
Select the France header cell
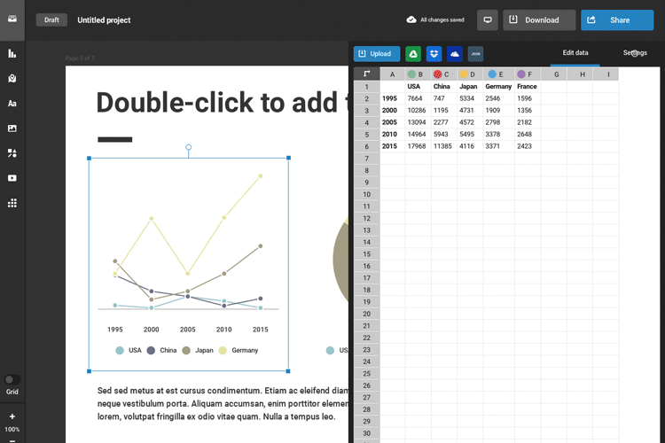coord(528,87)
